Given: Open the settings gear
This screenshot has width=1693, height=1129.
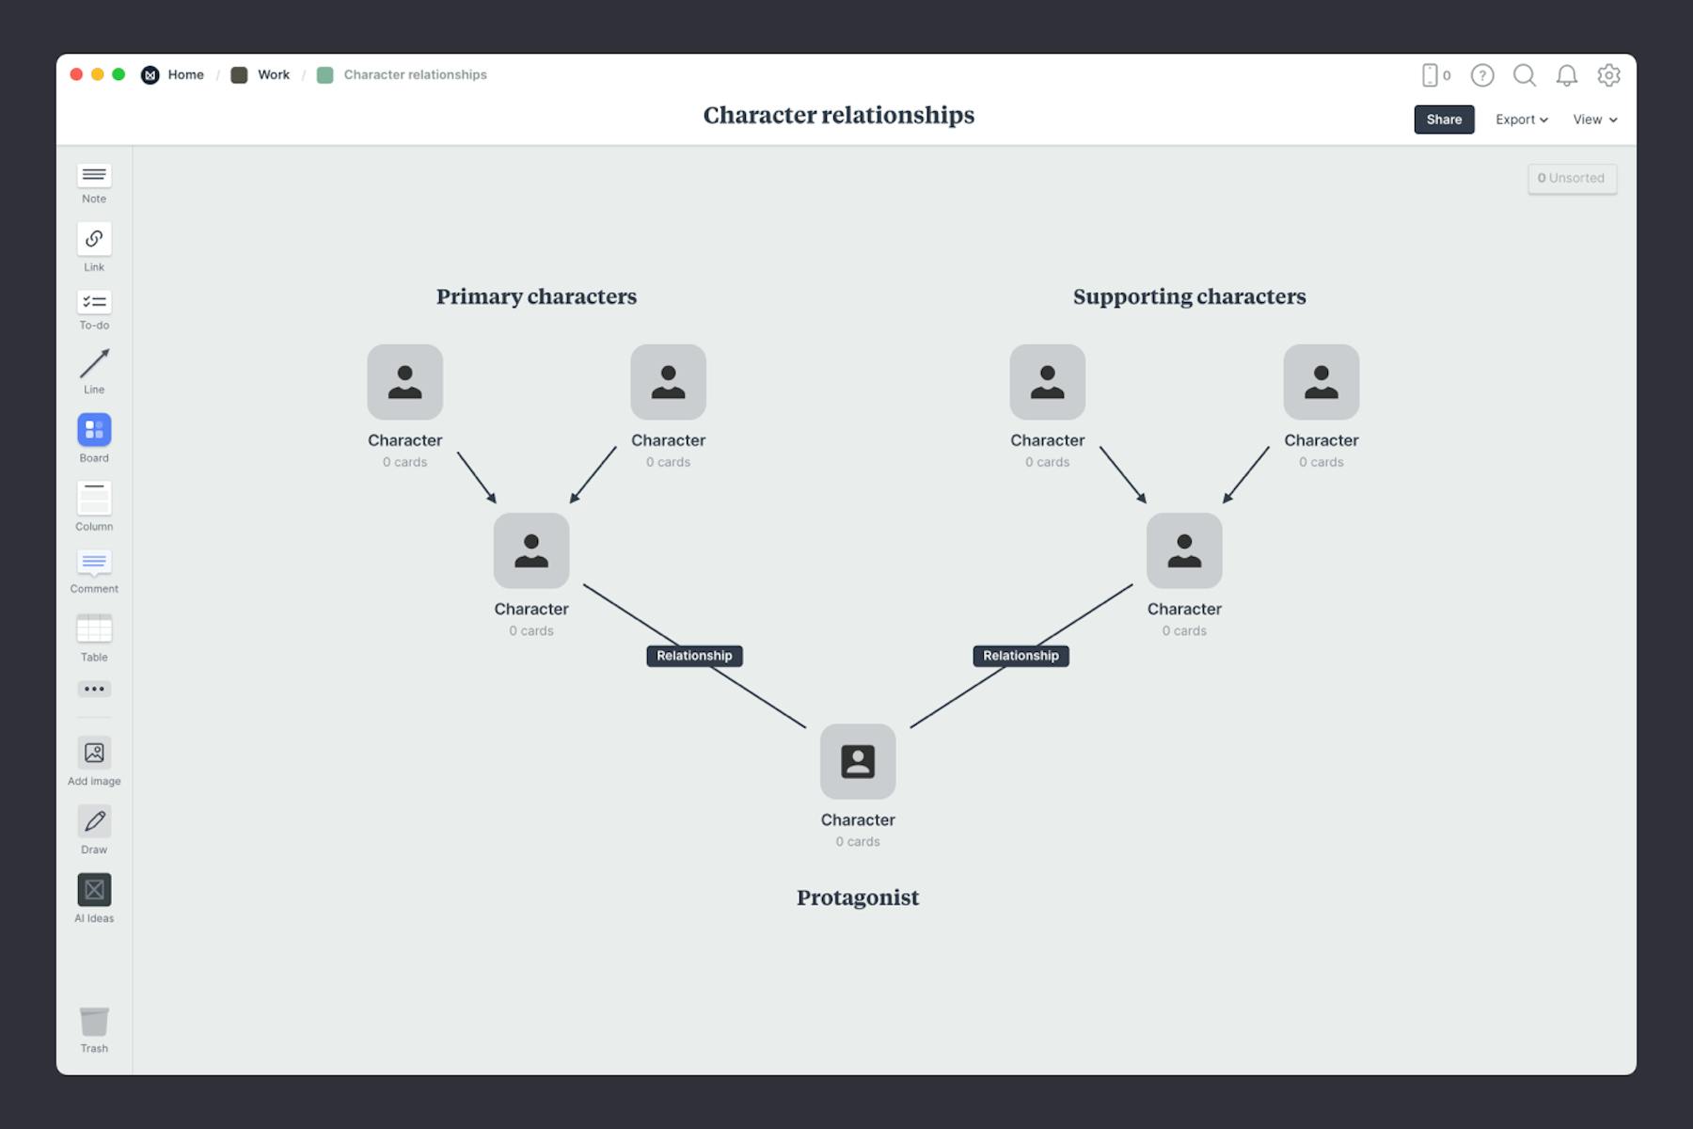Looking at the screenshot, I should [x=1610, y=76].
